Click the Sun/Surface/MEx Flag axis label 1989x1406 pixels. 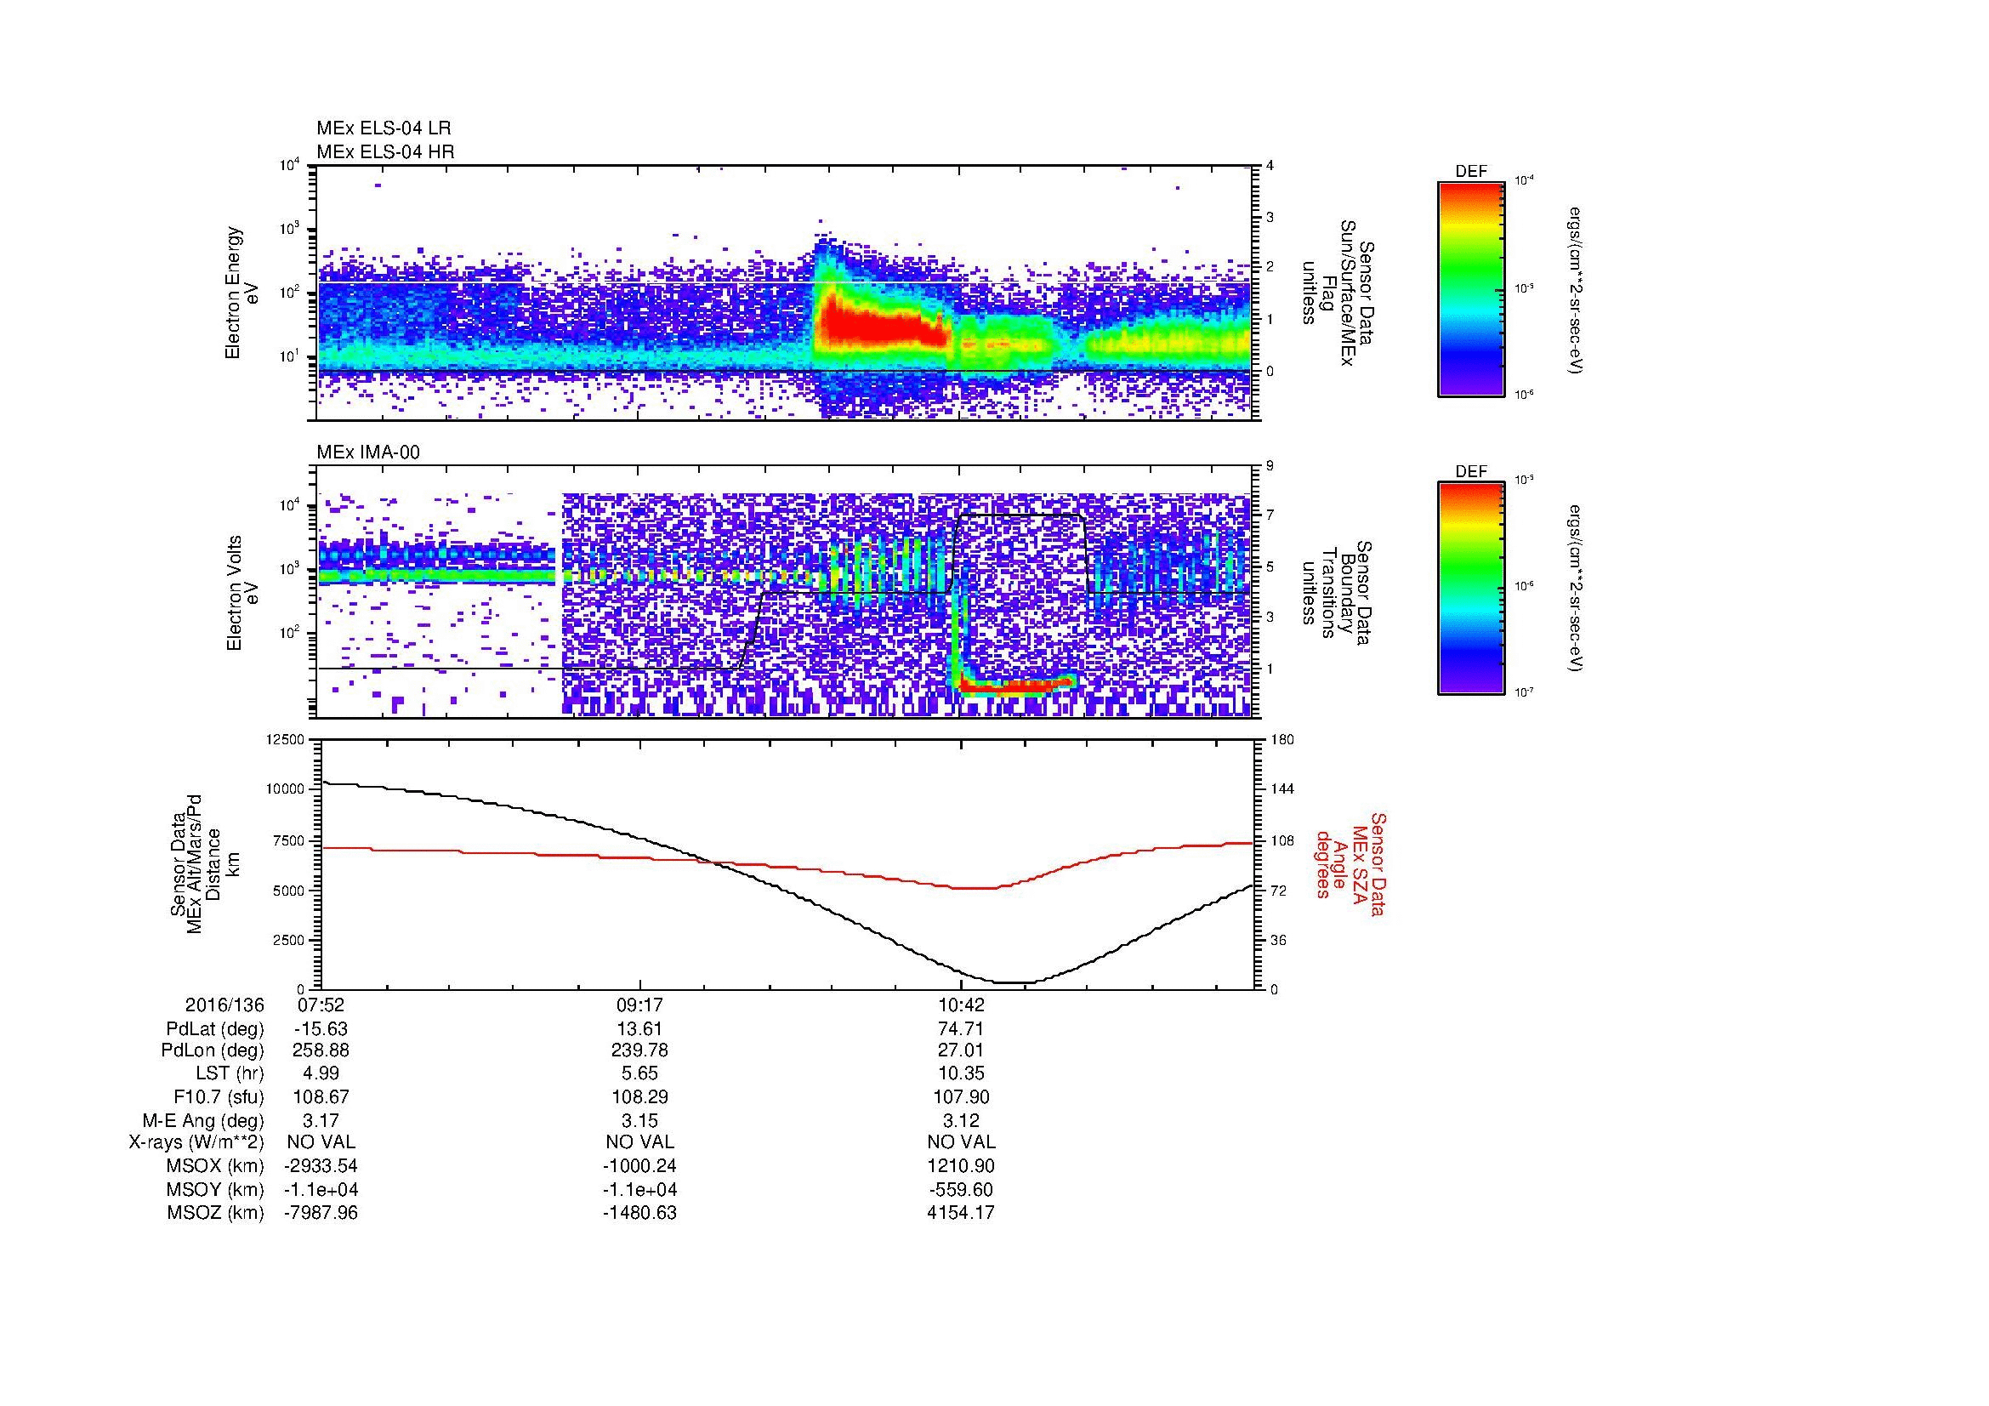(x=1338, y=293)
